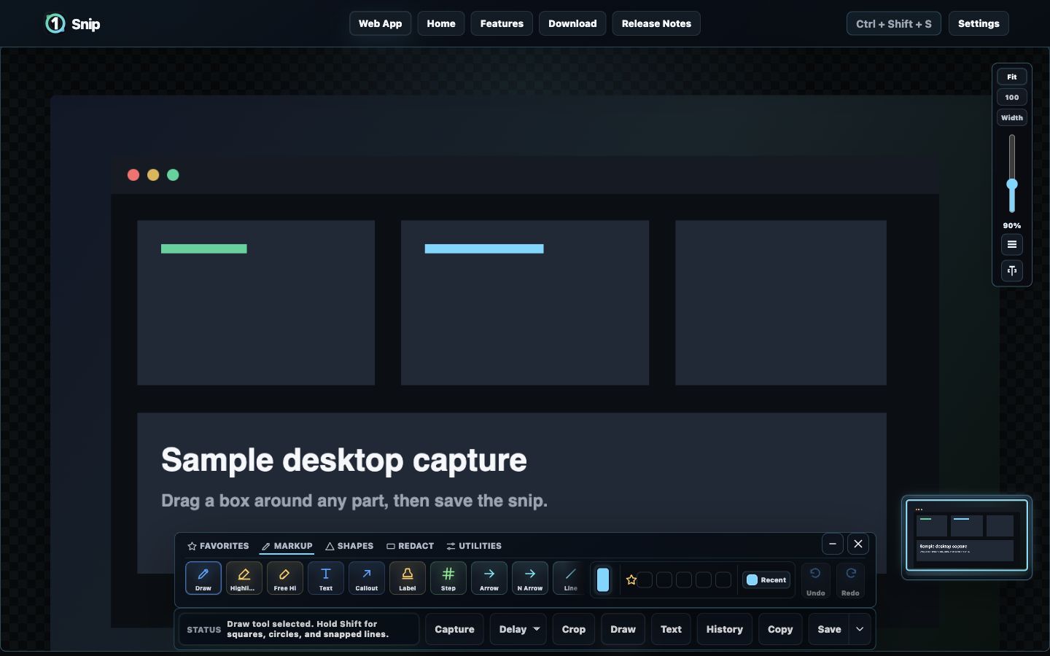The height and width of the screenshot is (656, 1050).
Task: Copy the snip to clipboard
Action: pos(780,629)
